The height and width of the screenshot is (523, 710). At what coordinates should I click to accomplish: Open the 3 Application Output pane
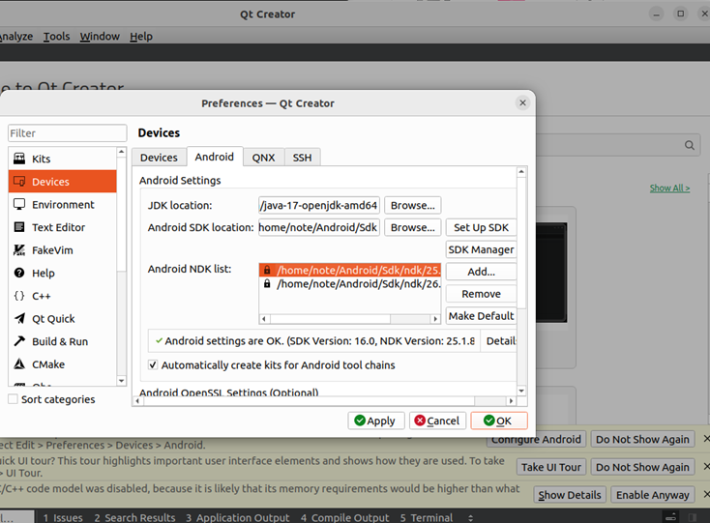[237, 517]
